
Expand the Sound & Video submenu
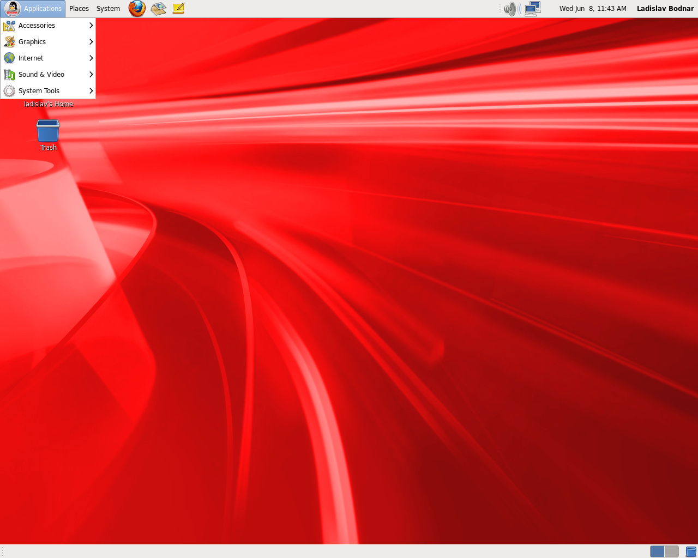point(40,74)
